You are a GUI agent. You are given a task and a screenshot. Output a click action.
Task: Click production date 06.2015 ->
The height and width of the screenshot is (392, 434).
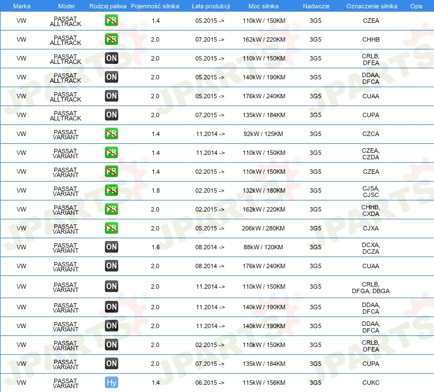point(210,383)
